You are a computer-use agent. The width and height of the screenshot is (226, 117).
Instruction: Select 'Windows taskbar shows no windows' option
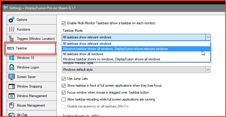pyautogui.click(x=111, y=59)
